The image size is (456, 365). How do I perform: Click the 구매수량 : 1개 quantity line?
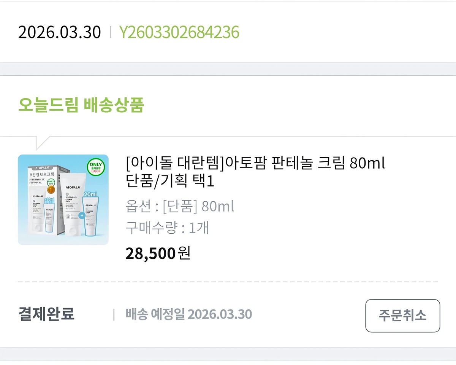point(167,228)
